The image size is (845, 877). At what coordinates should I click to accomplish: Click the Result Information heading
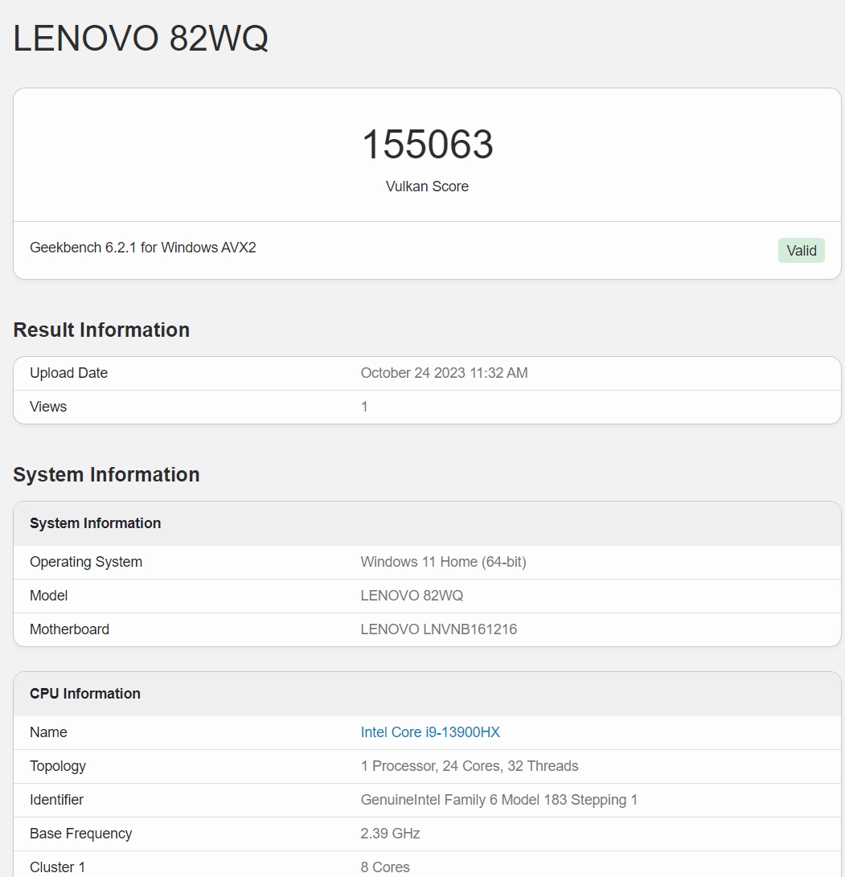click(x=101, y=330)
